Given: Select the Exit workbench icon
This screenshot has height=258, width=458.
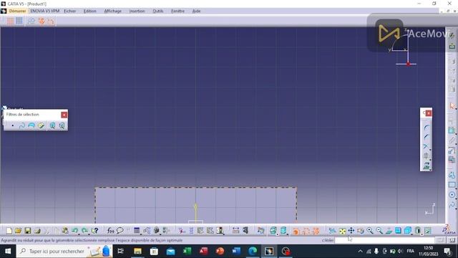Looking at the screenshot, I should (x=452, y=46).
